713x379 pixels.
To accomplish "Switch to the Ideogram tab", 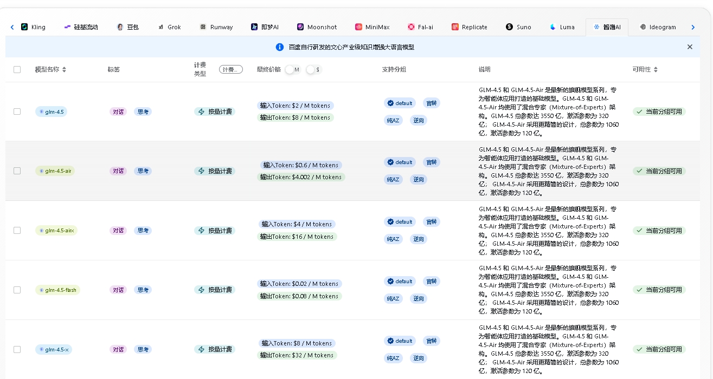I will [x=658, y=27].
